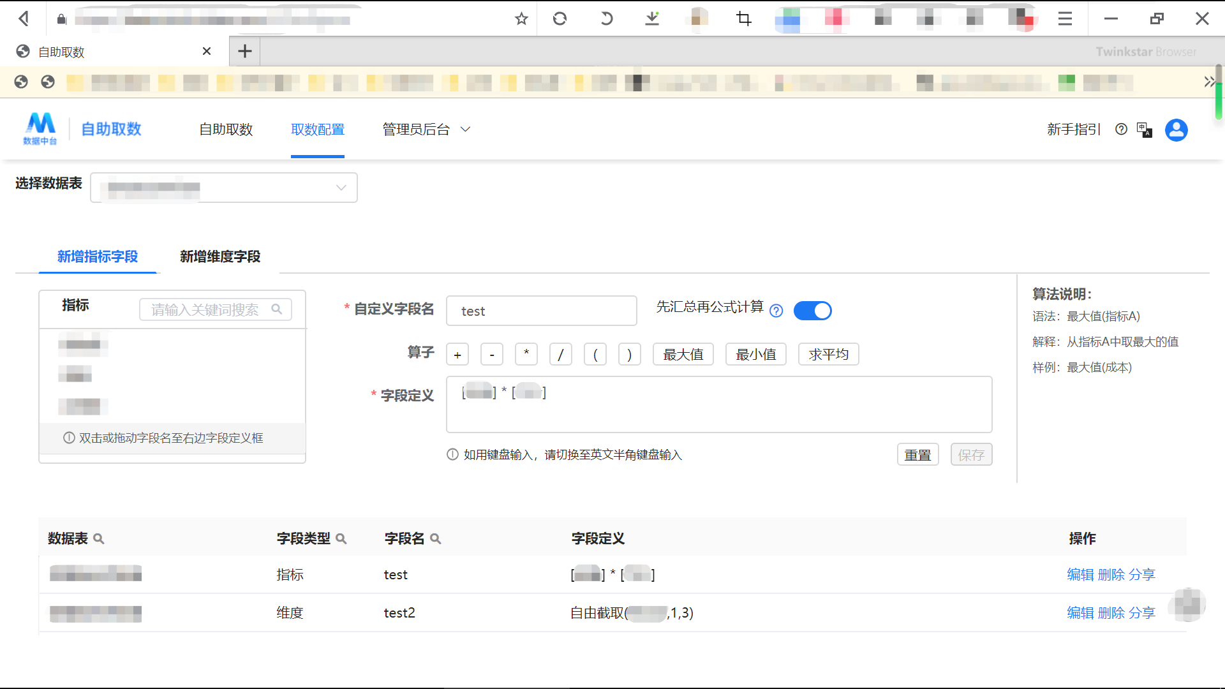The image size is (1225, 689).
Task: Expand the bookmarks bar overflow chevrons
Action: 1208,82
